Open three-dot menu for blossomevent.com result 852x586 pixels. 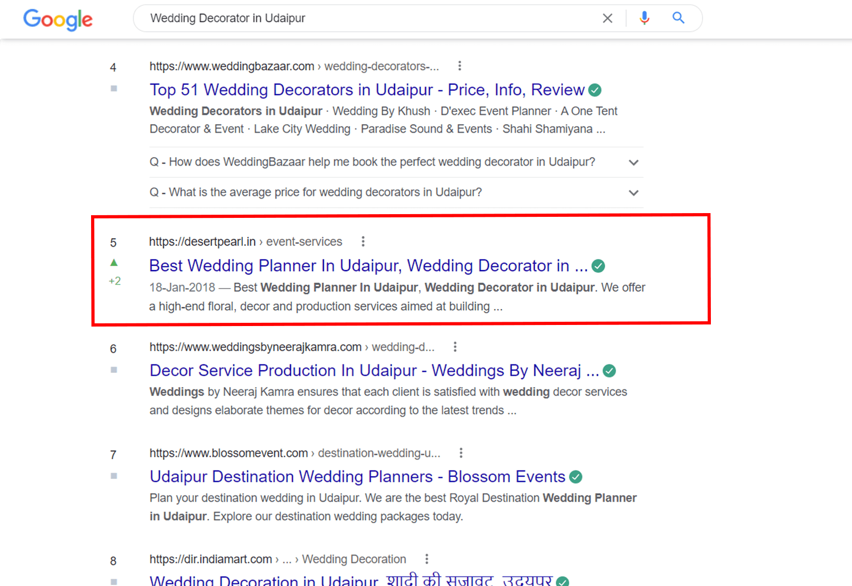[x=461, y=453]
